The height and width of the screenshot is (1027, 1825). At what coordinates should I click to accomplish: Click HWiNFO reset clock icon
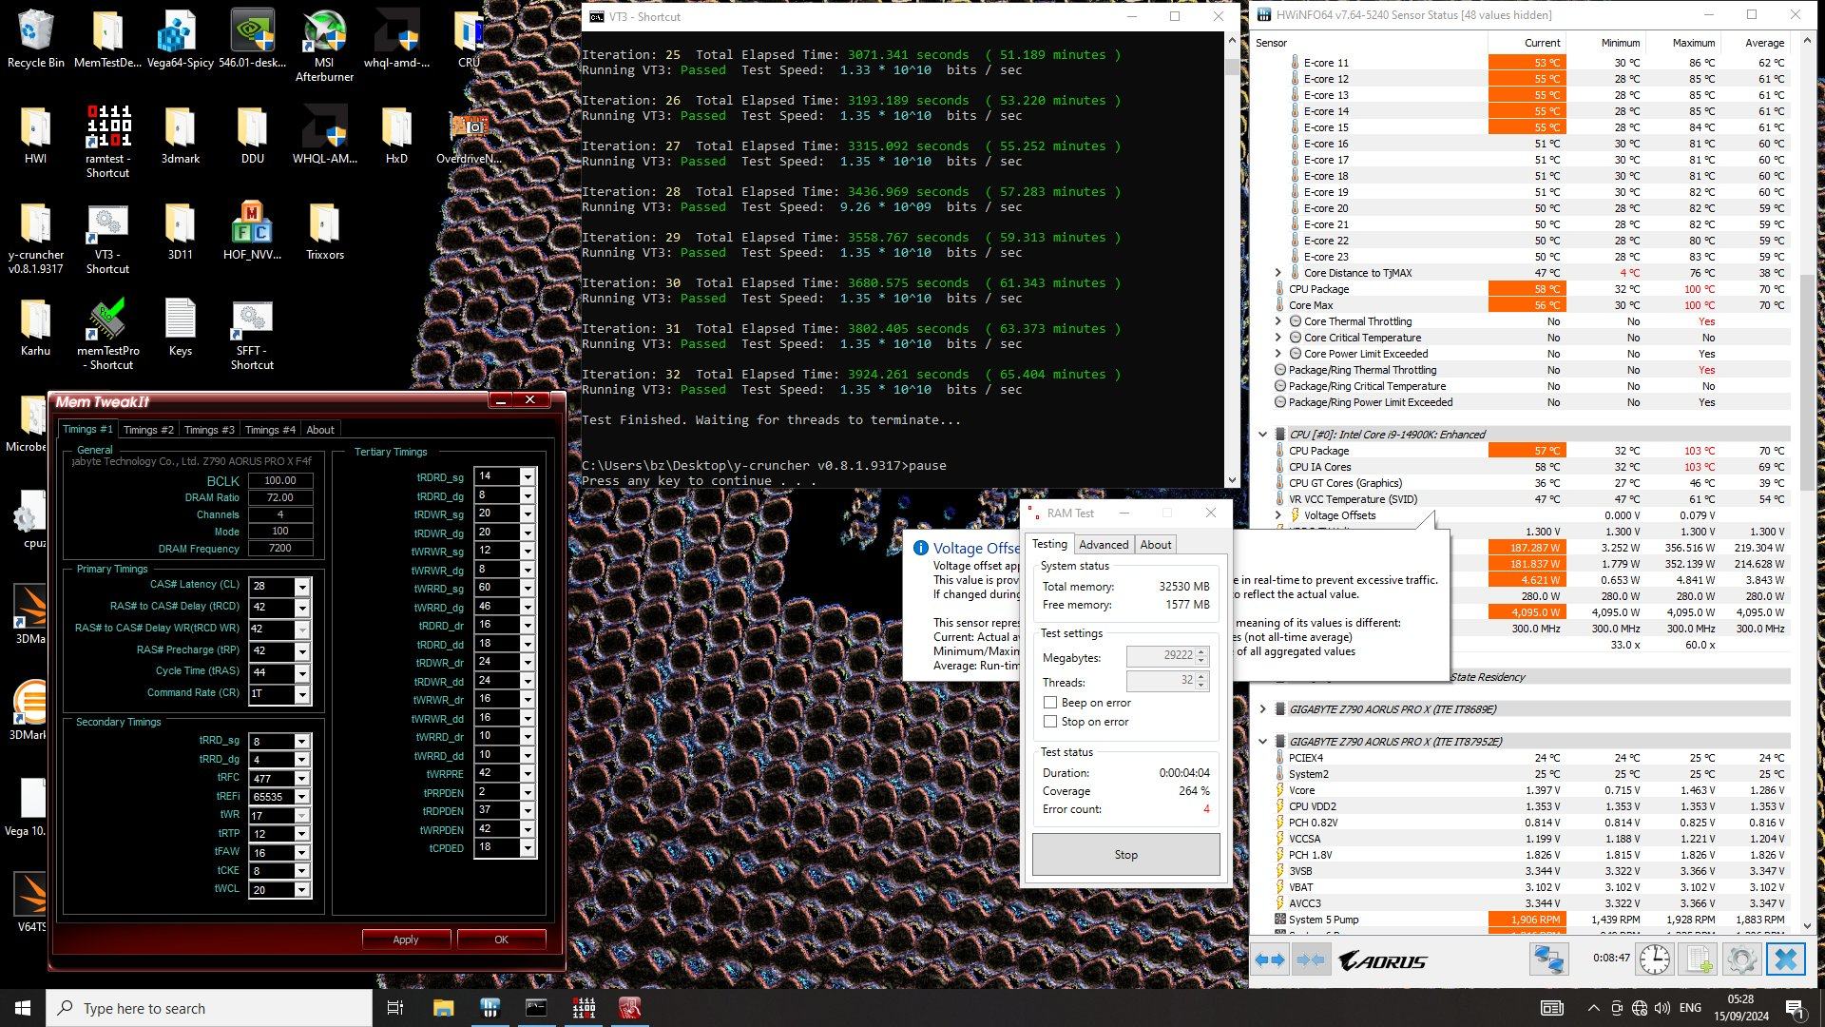[1654, 960]
